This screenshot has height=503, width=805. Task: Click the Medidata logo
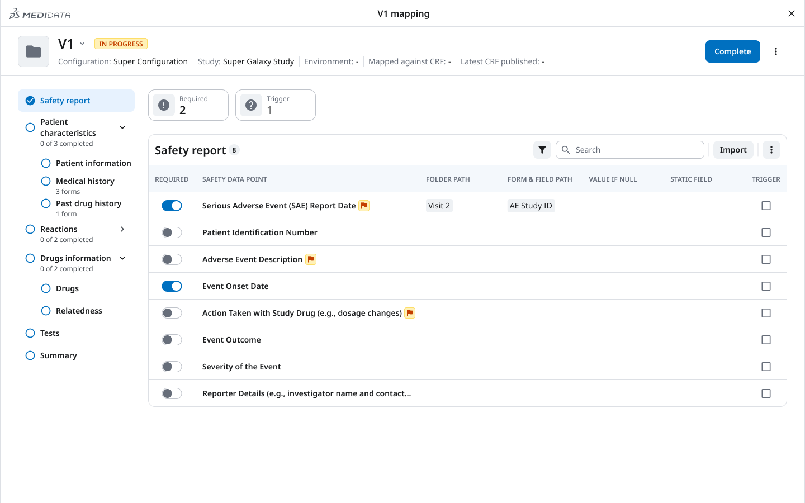point(40,14)
